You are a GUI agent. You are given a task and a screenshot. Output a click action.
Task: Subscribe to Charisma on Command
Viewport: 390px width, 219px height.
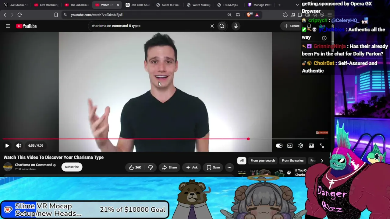click(72, 167)
